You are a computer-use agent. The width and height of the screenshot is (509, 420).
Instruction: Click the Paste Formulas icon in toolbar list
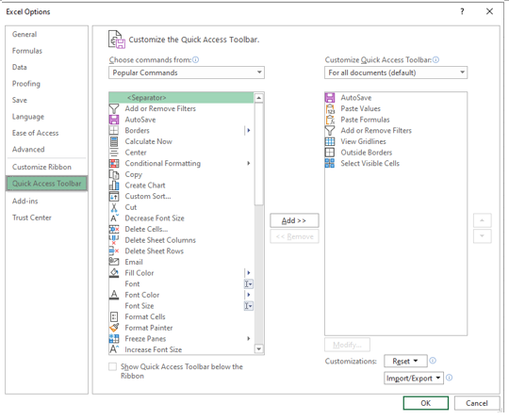point(330,120)
